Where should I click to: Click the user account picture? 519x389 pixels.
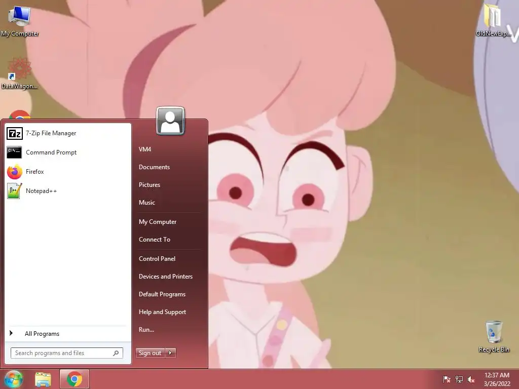click(170, 121)
